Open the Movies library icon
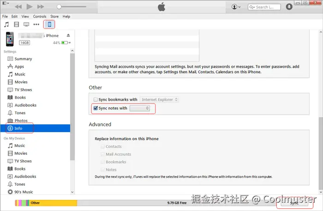The image size is (323, 211). (x=17, y=24)
